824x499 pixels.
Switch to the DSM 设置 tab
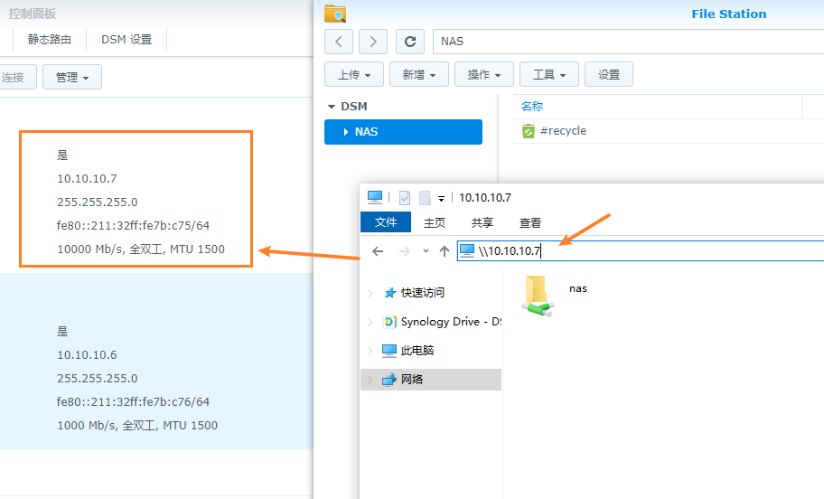(x=126, y=40)
